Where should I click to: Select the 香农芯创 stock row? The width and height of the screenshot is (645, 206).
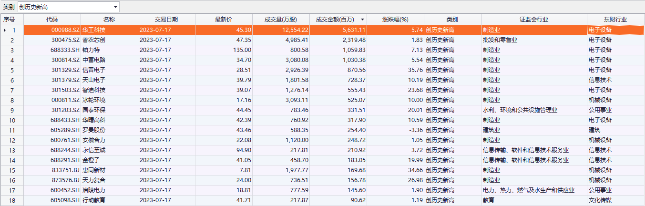click(93, 40)
